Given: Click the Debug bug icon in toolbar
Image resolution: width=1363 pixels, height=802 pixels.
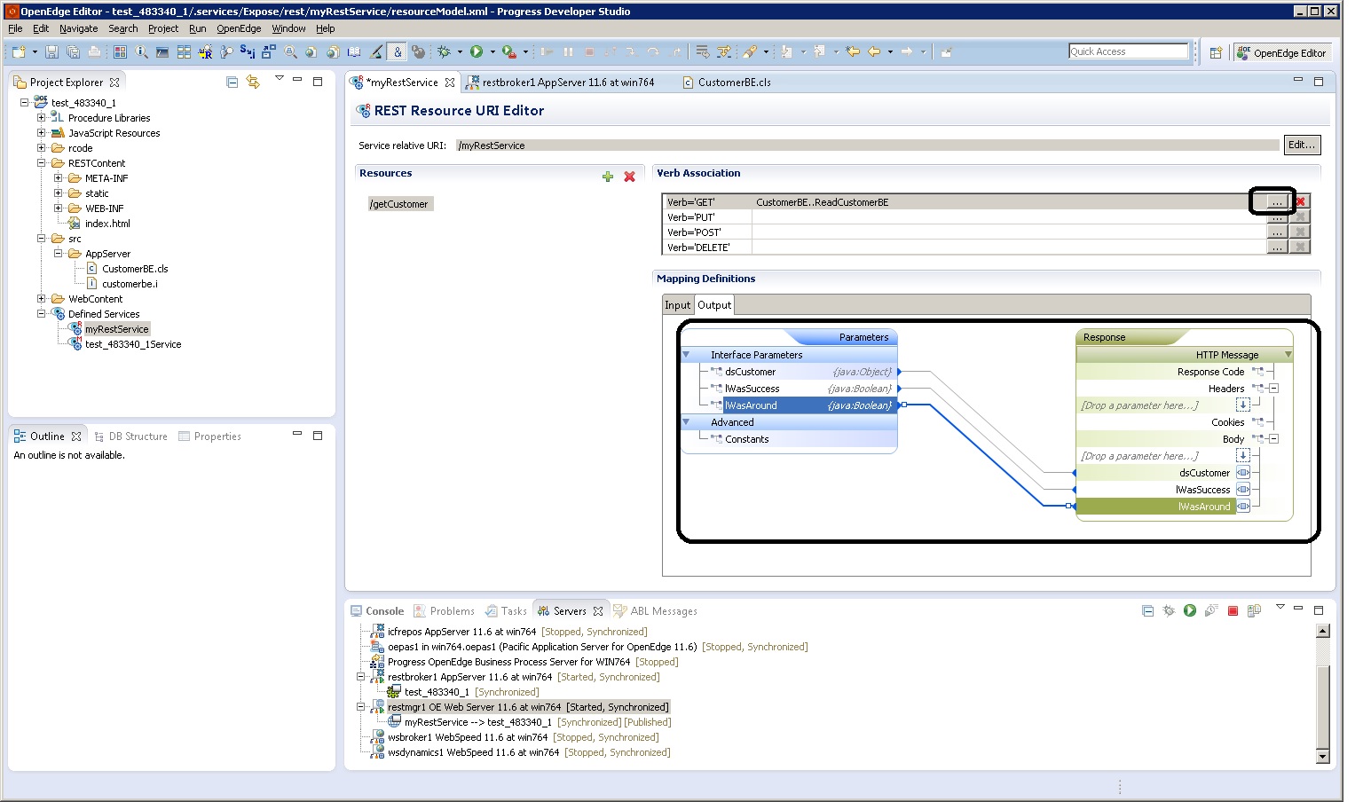Looking at the screenshot, I should (x=444, y=52).
